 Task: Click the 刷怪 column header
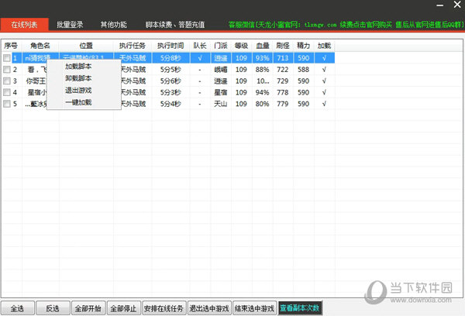[x=283, y=46]
